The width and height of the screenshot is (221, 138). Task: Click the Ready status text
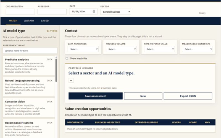(202, 13)
